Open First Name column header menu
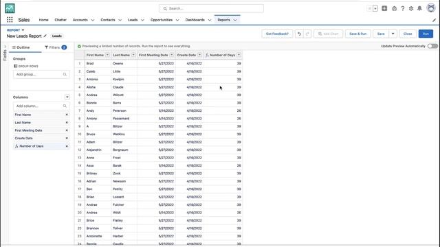 pyautogui.click(x=107, y=55)
